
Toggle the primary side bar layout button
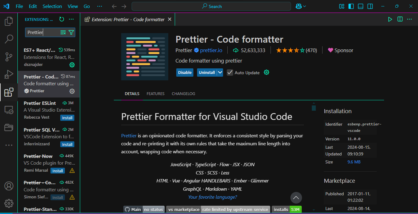[351, 6]
